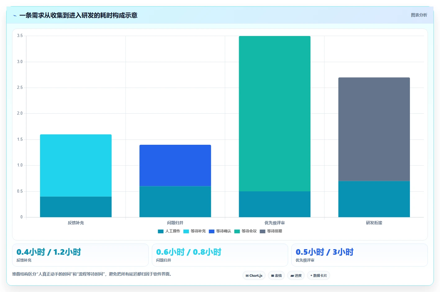Viewport: 440px width, 292px height.
Task: Click the 人工操作 base segment of 优先级评审 bar
Action: (x=274, y=204)
